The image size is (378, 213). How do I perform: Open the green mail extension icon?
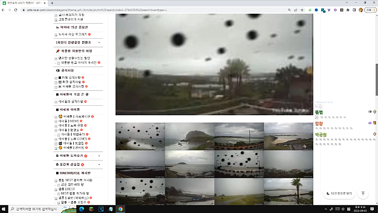click(x=310, y=10)
